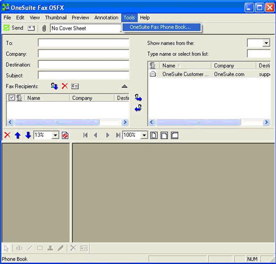Open recipient properties card icon
The width and height of the screenshot is (276, 264).
[x=75, y=86]
